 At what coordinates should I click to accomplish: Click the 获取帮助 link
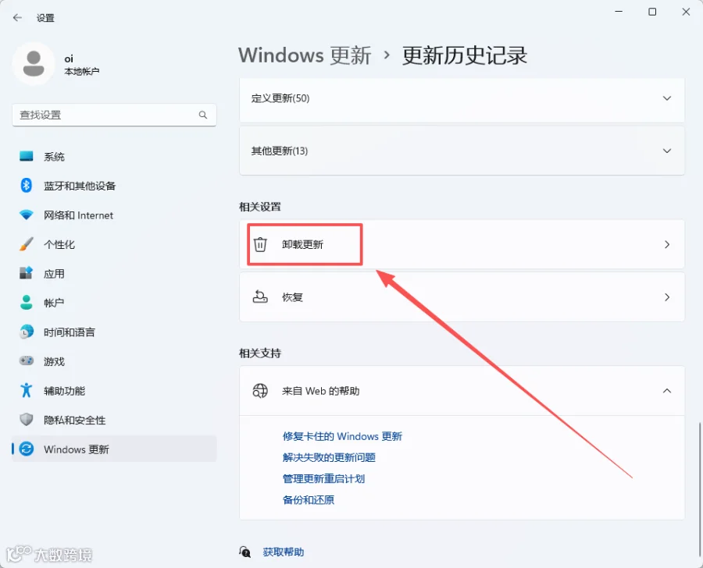click(x=284, y=552)
